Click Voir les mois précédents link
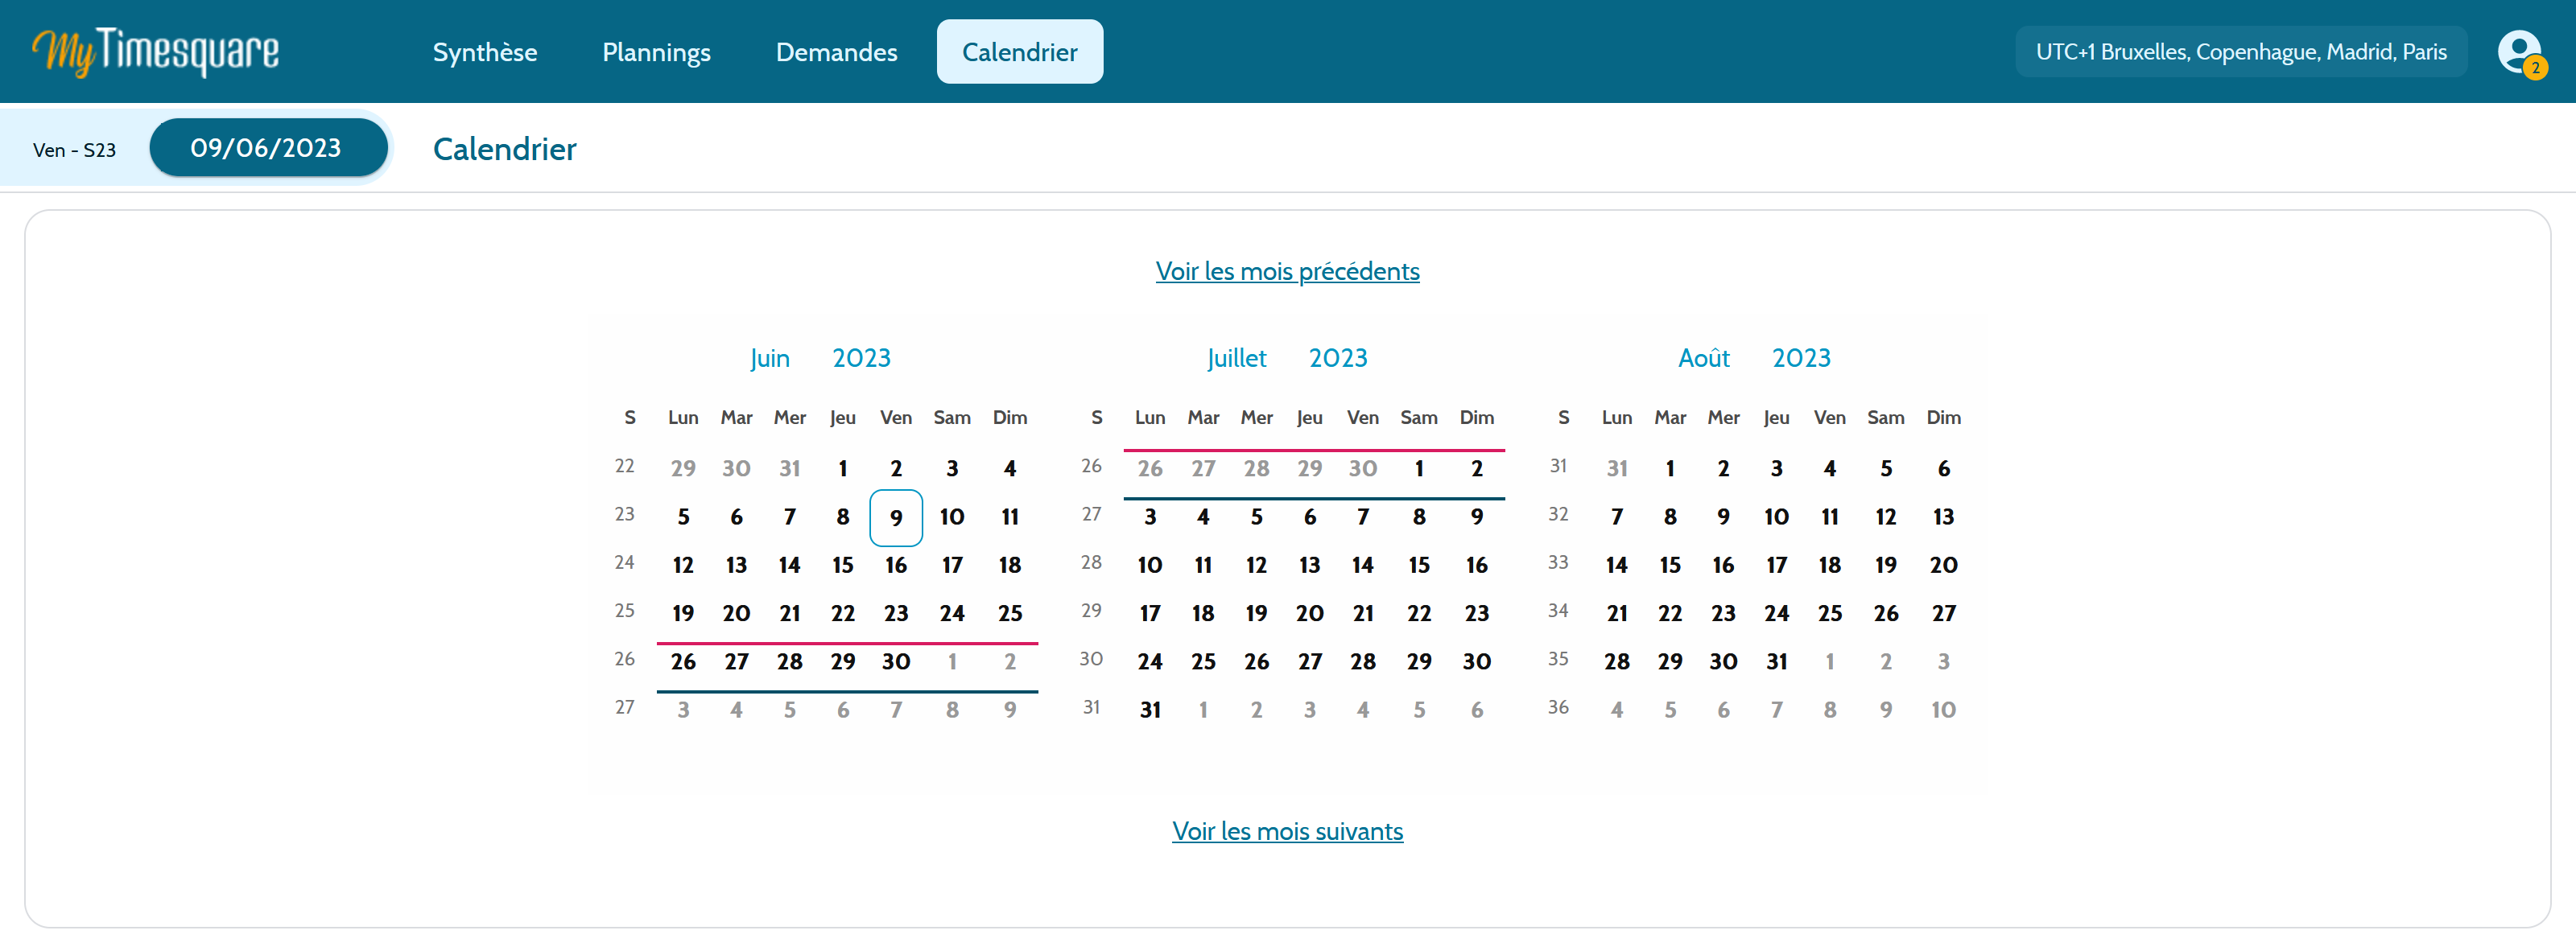The width and height of the screenshot is (2576, 951). (1287, 270)
